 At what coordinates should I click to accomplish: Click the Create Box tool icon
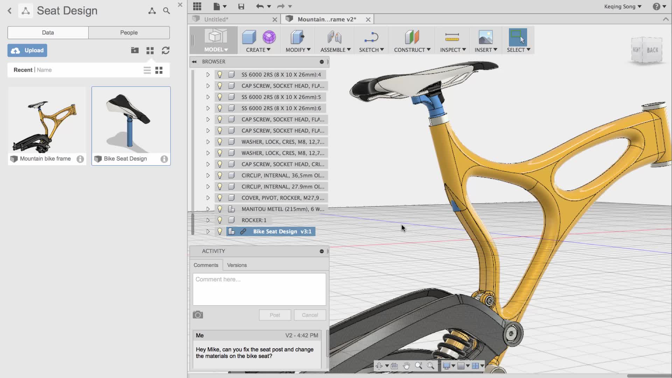[249, 37]
